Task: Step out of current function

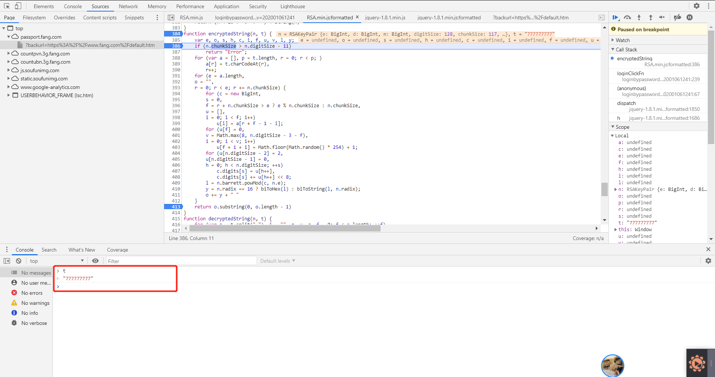Action: [x=651, y=17]
